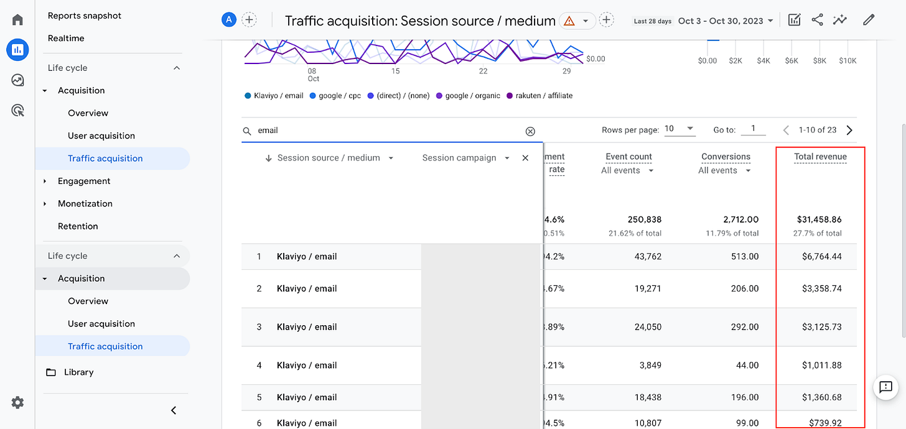Viewport: 906px width, 429px height.
Task: Open the Library link
Action: click(x=78, y=372)
